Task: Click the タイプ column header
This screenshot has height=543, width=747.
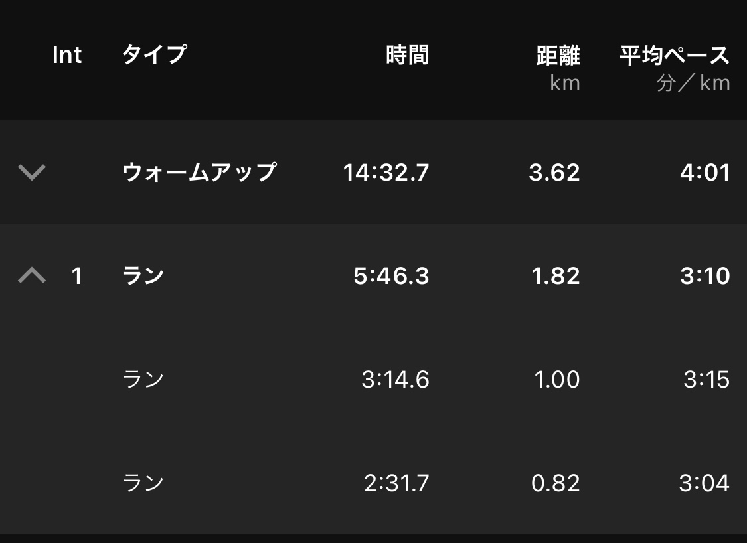Action: (x=155, y=56)
